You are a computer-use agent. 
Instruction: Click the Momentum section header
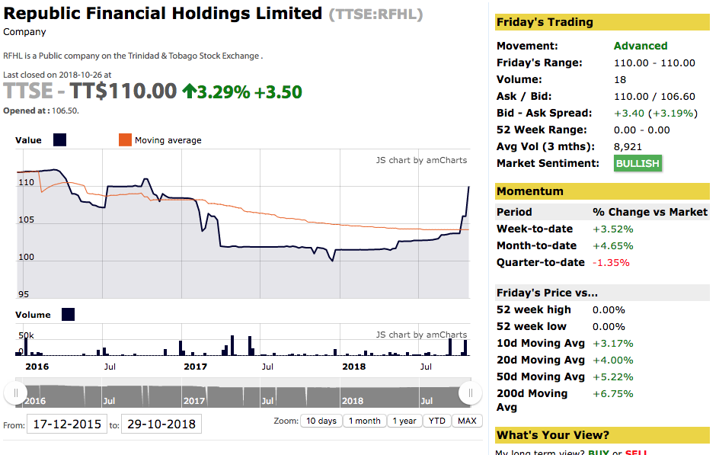coord(602,191)
